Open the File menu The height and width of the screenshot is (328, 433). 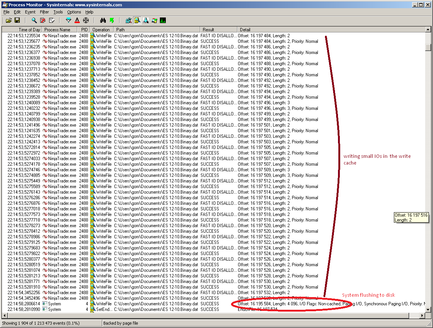click(6, 12)
